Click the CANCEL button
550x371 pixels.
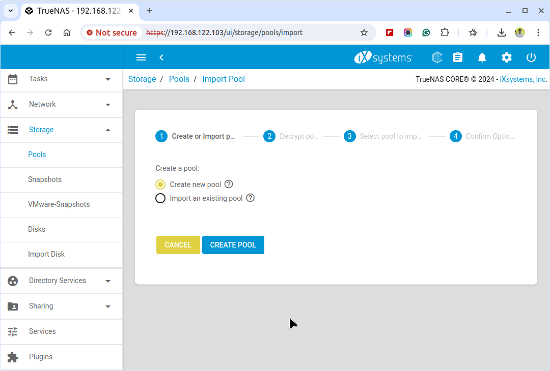coord(178,245)
